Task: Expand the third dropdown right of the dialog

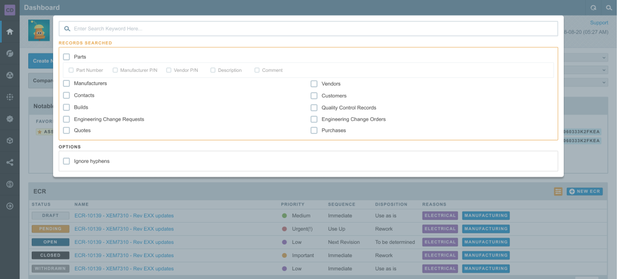Action: pyautogui.click(x=585, y=82)
